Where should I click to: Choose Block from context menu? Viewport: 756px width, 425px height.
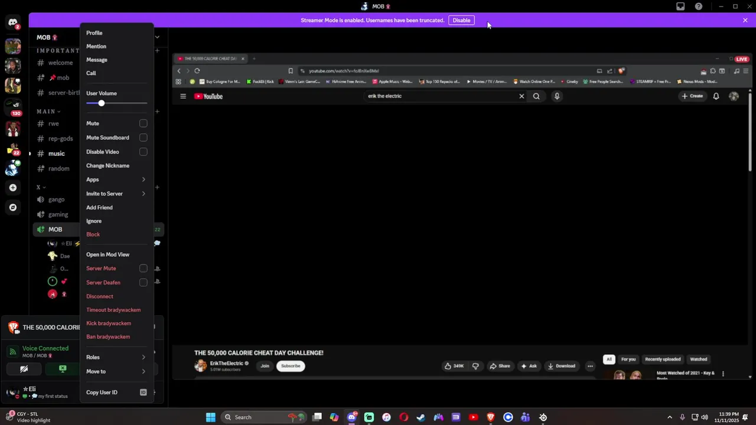point(93,234)
